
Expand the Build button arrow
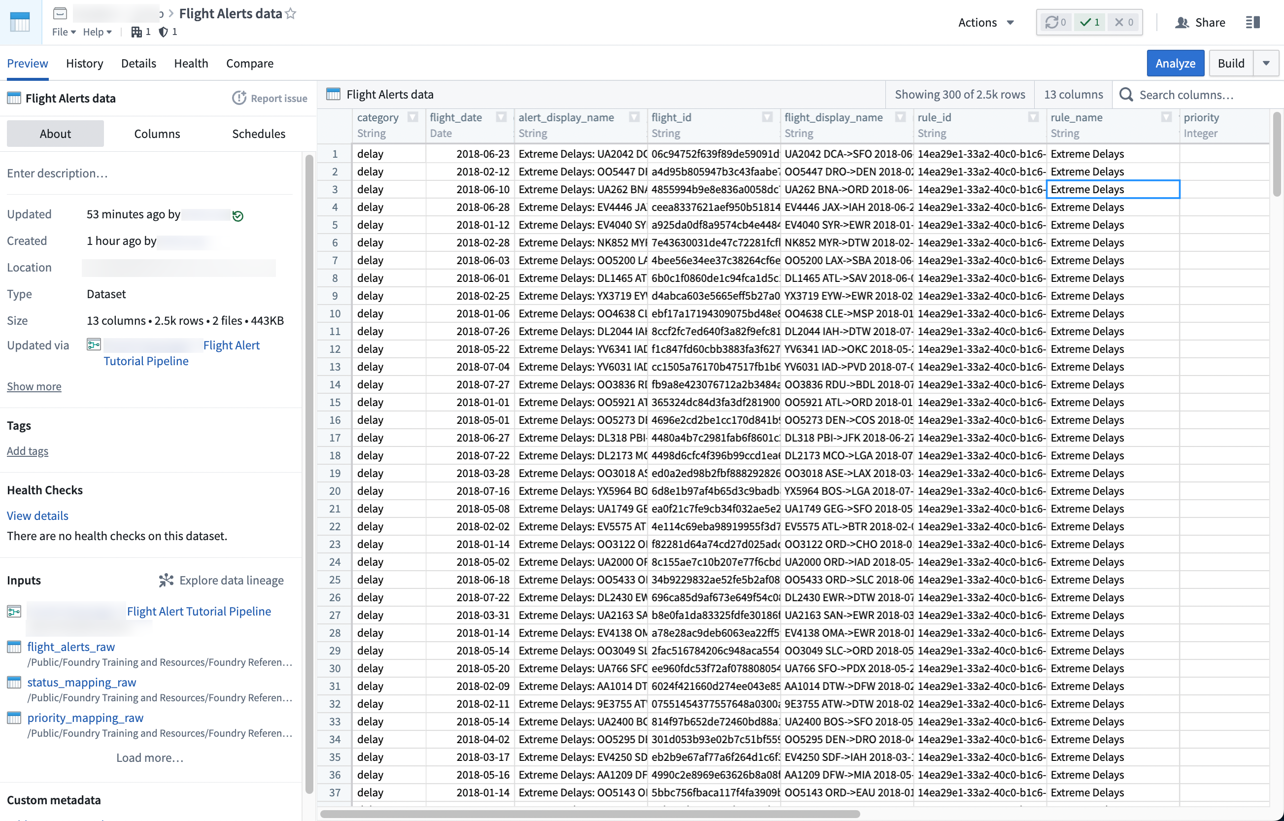(x=1267, y=63)
